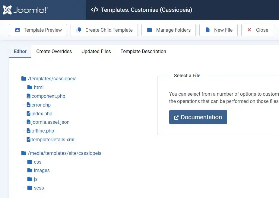Click the Templates: Customise (Cassiopeia) title

coord(147,10)
